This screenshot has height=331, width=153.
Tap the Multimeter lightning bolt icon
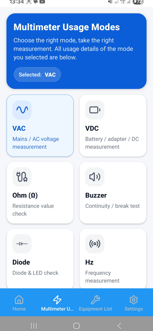coord(57,299)
